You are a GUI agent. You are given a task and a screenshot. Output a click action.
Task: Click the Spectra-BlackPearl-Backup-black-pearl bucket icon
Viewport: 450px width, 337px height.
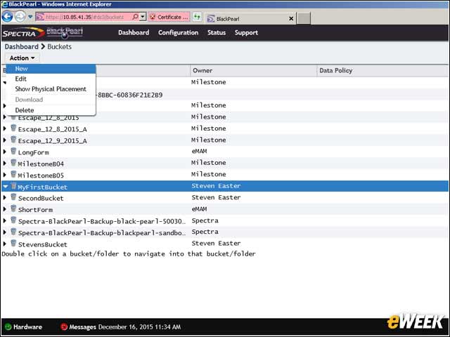[x=13, y=220]
